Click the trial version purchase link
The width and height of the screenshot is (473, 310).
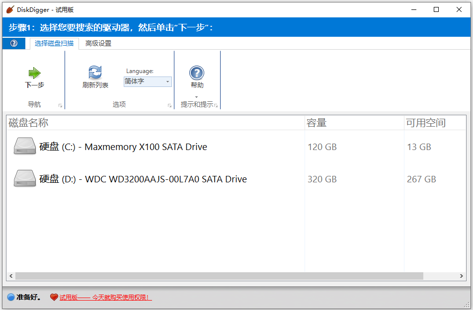[x=105, y=298]
